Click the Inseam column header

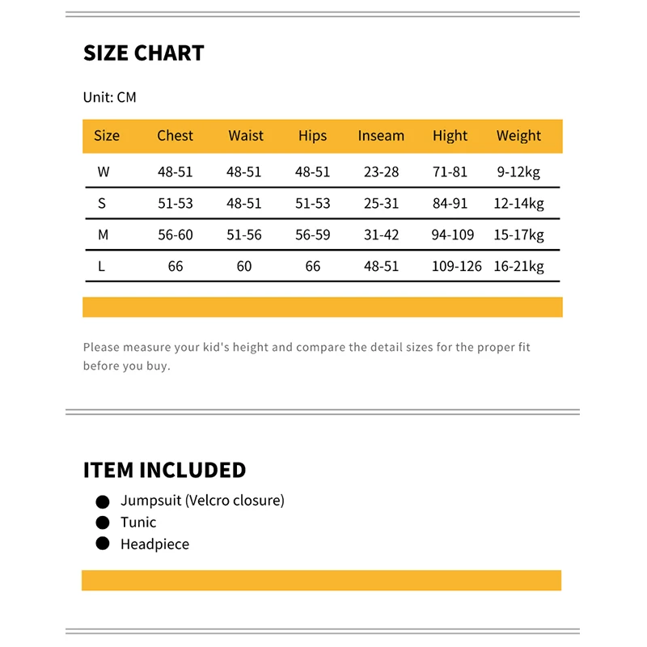(x=381, y=136)
